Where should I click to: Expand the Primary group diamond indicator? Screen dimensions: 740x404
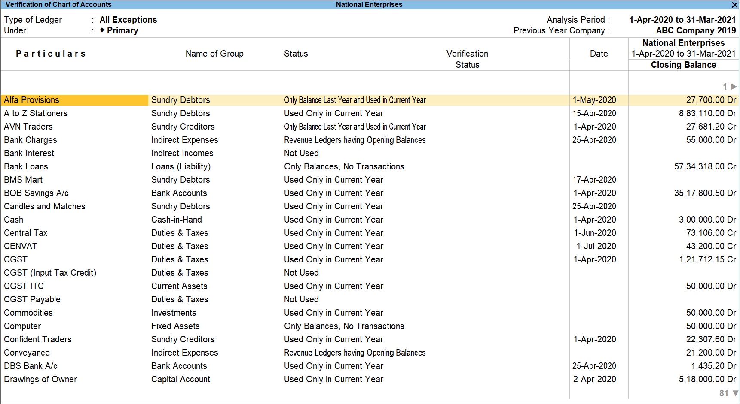point(101,30)
